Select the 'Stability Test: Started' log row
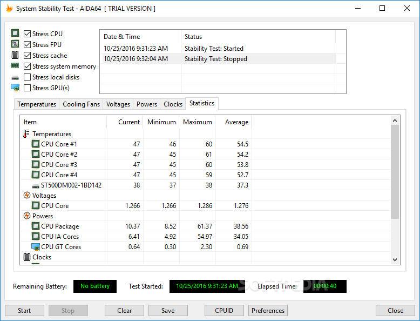Screen dimensions: 420x321 coord(218,49)
